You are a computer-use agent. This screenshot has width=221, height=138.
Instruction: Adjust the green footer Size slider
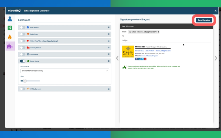pos(30,81)
